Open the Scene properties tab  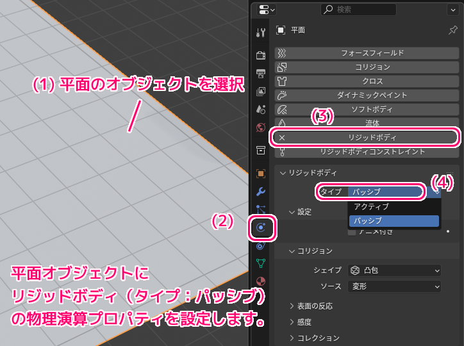tap(261, 110)
